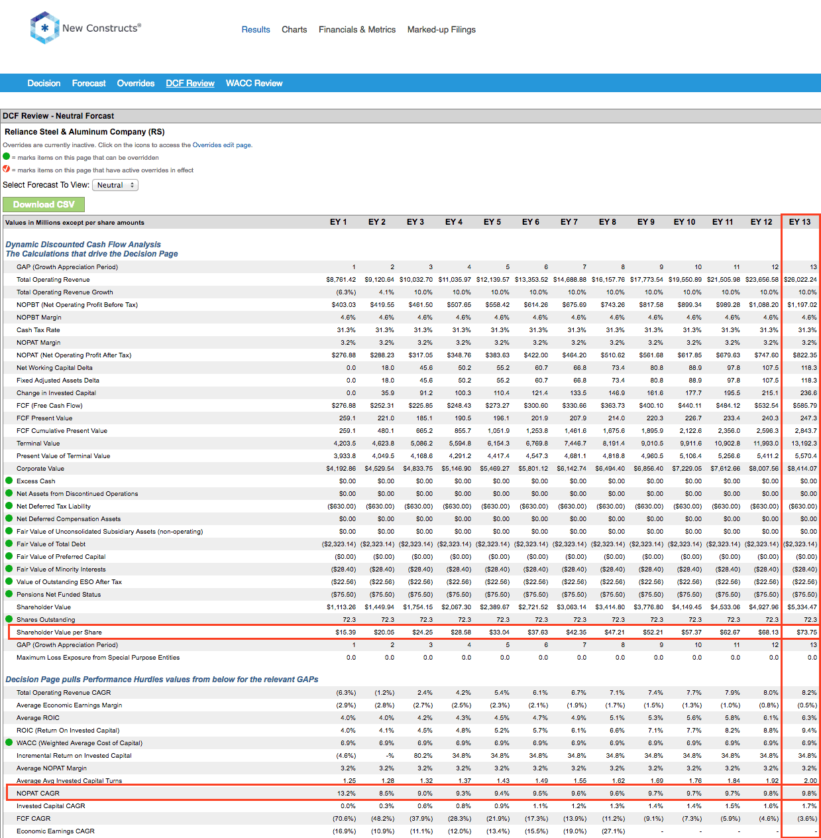
Task: Click the Corporate Value row label
Action: [40, 469]
